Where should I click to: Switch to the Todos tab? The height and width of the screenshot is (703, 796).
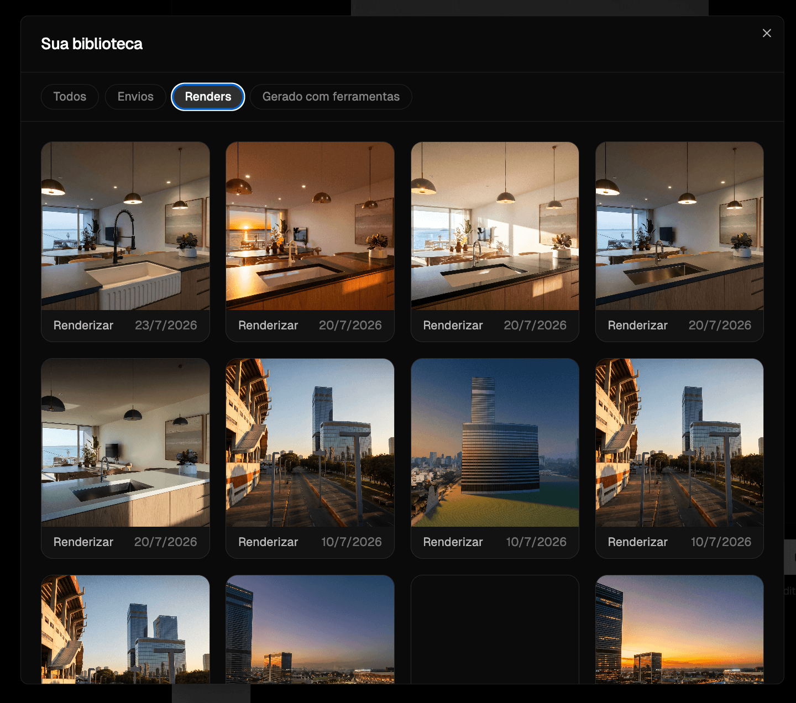[70, 97]
